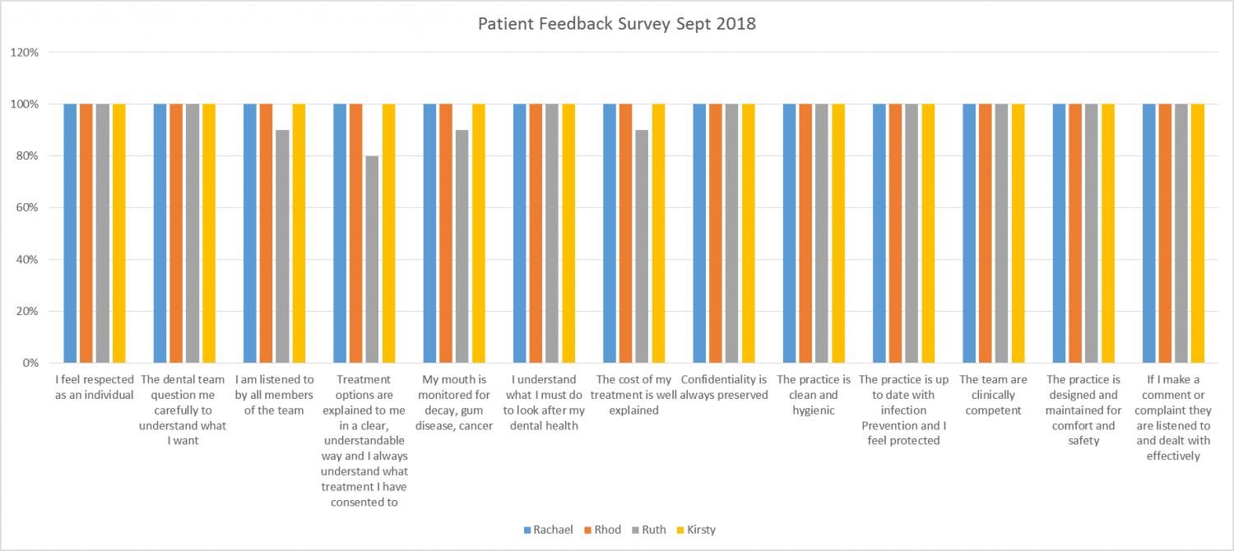Select 'The team are clinically competent' axis label

(x=993, y=395)
